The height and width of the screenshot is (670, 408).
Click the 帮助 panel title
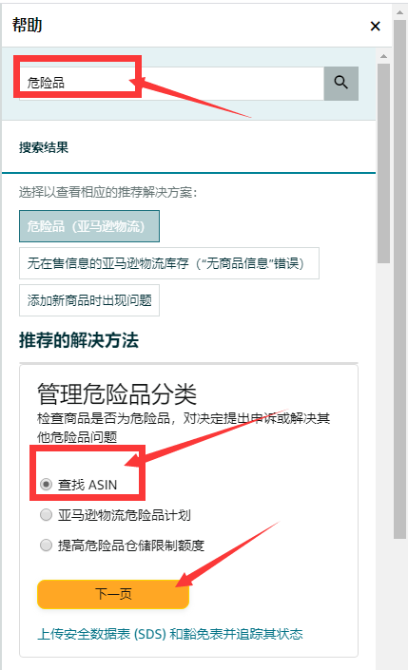coord(28,25)
